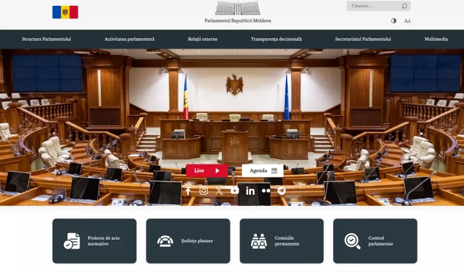This screenshot has height=272, width=464.
Task: Open Control parlamentar card
Action: click(375, 241)
